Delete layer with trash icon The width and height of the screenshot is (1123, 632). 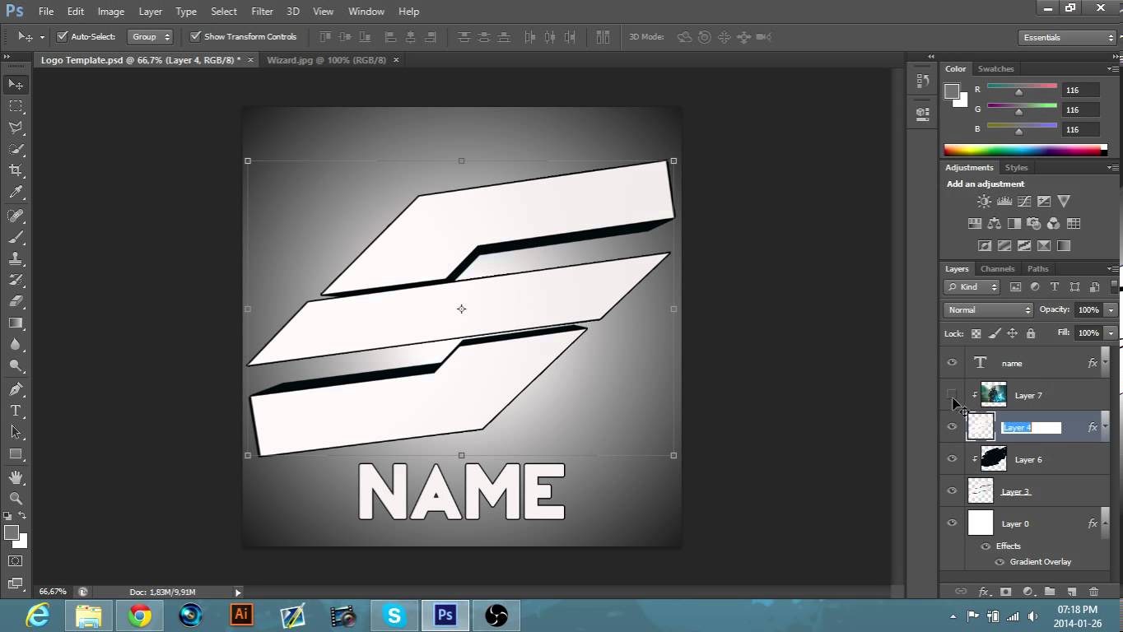point(1093,591)
